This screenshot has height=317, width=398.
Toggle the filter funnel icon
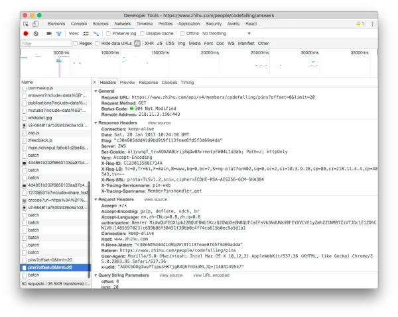[x=59, y=34]
